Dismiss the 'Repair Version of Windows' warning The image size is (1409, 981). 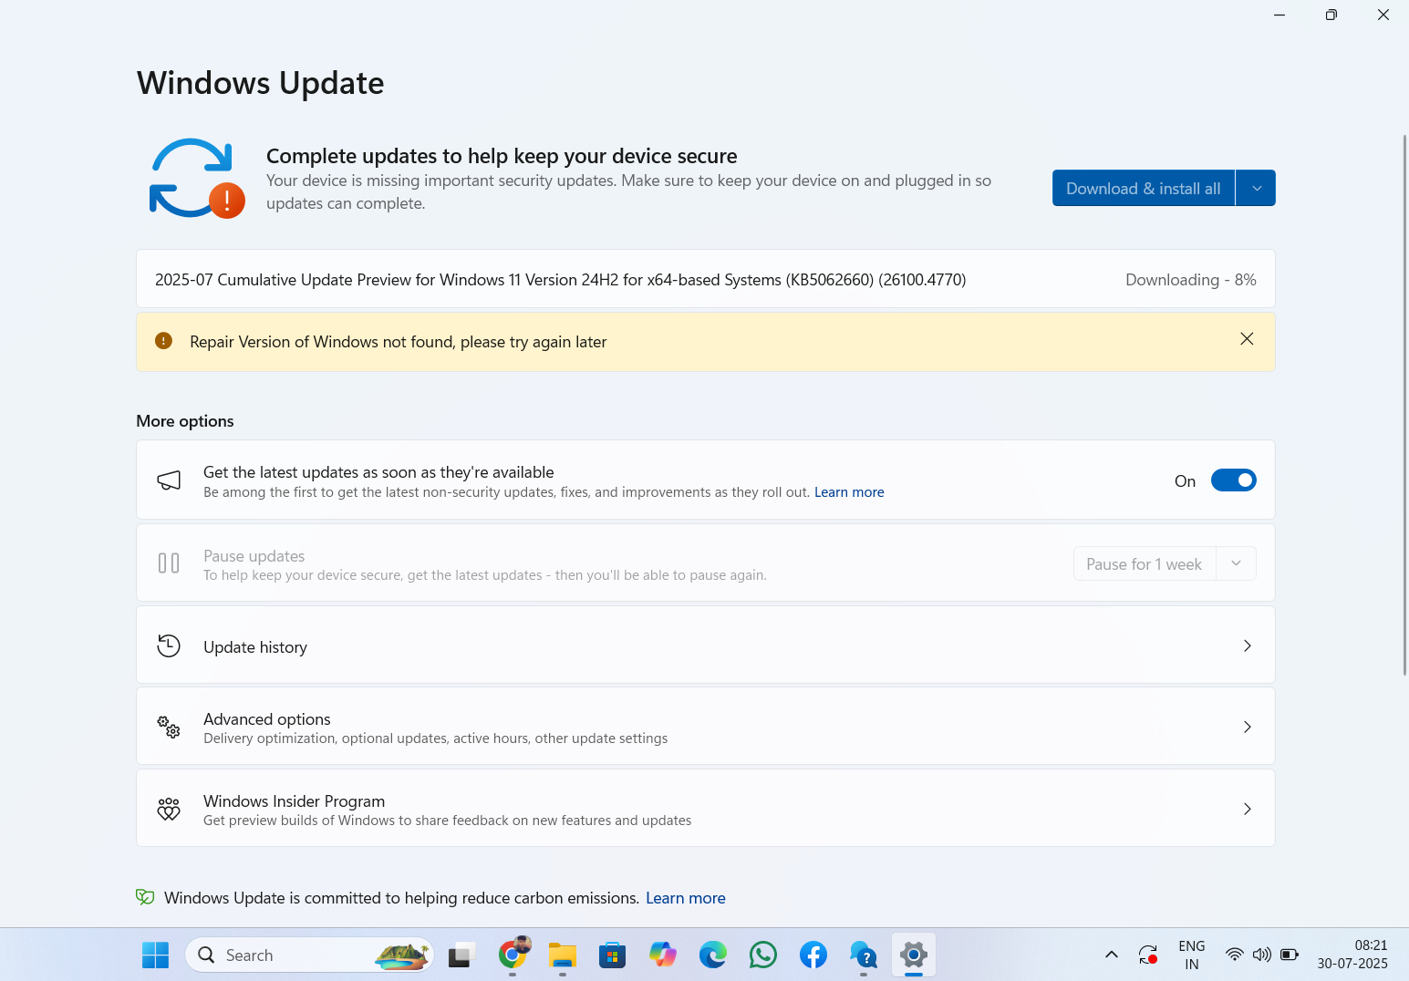point(1247,338)
